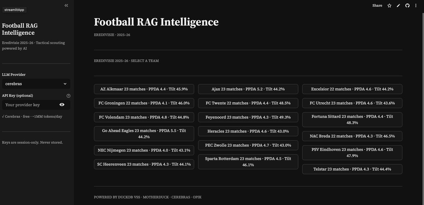
Task: Click 'EREDIVISIE · 2025–26' subtitle under heading
Action: click(112, 35)
